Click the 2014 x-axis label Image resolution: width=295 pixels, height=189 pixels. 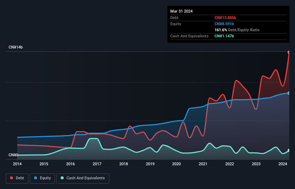click(x=17, y=164)
